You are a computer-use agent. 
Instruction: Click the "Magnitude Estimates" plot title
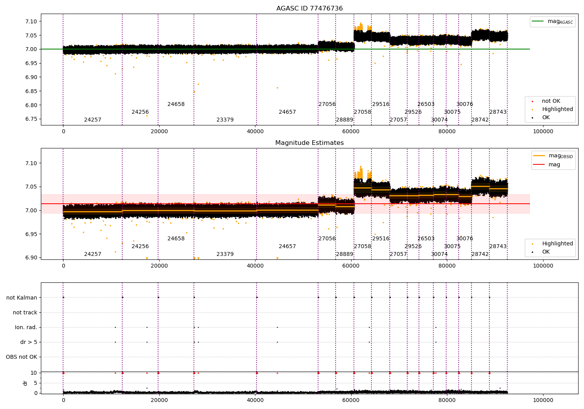point(310,143)
